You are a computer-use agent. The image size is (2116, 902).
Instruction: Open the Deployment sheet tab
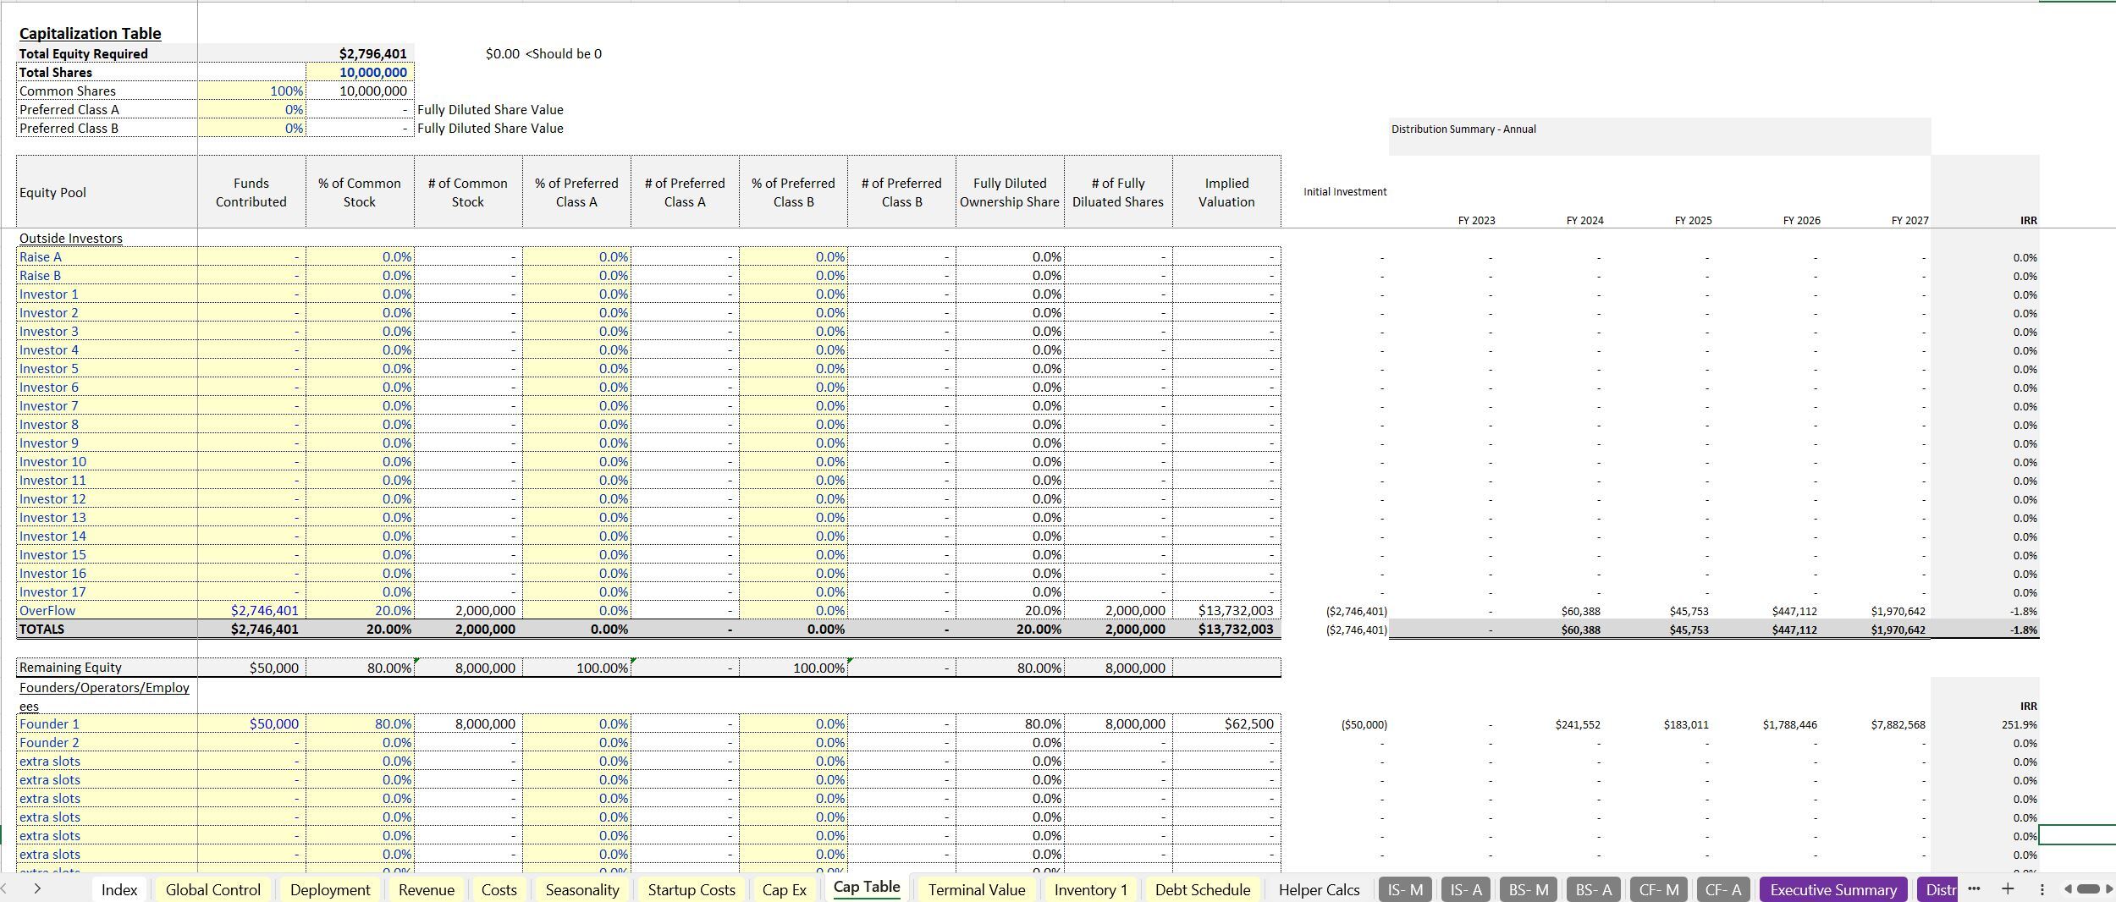330,889
